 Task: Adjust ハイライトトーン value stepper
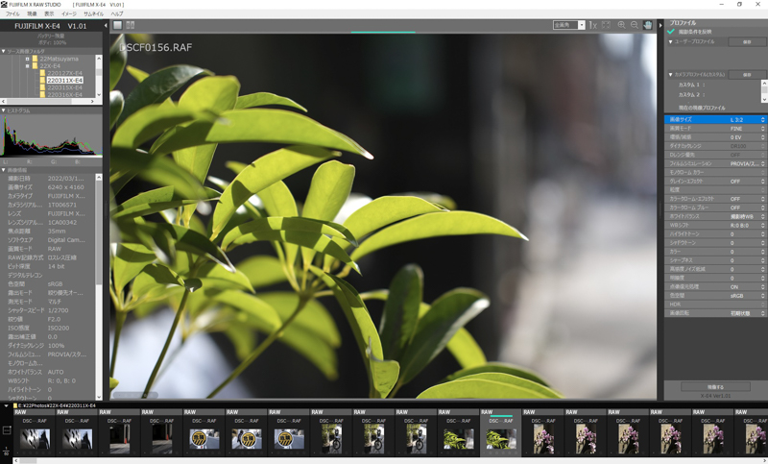click(762, 234)
